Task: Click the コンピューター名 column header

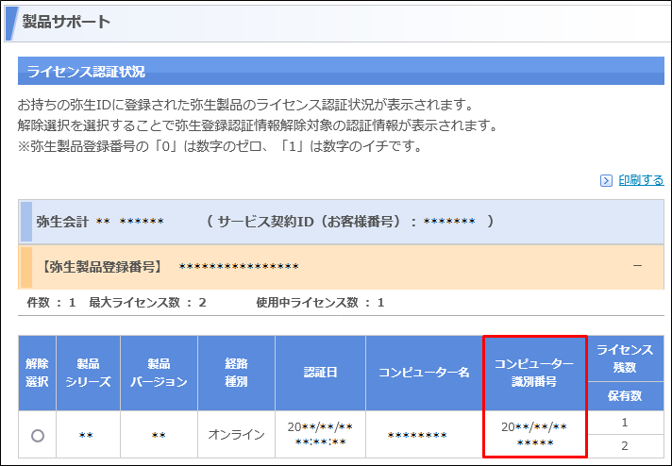Action: point(425,373)
